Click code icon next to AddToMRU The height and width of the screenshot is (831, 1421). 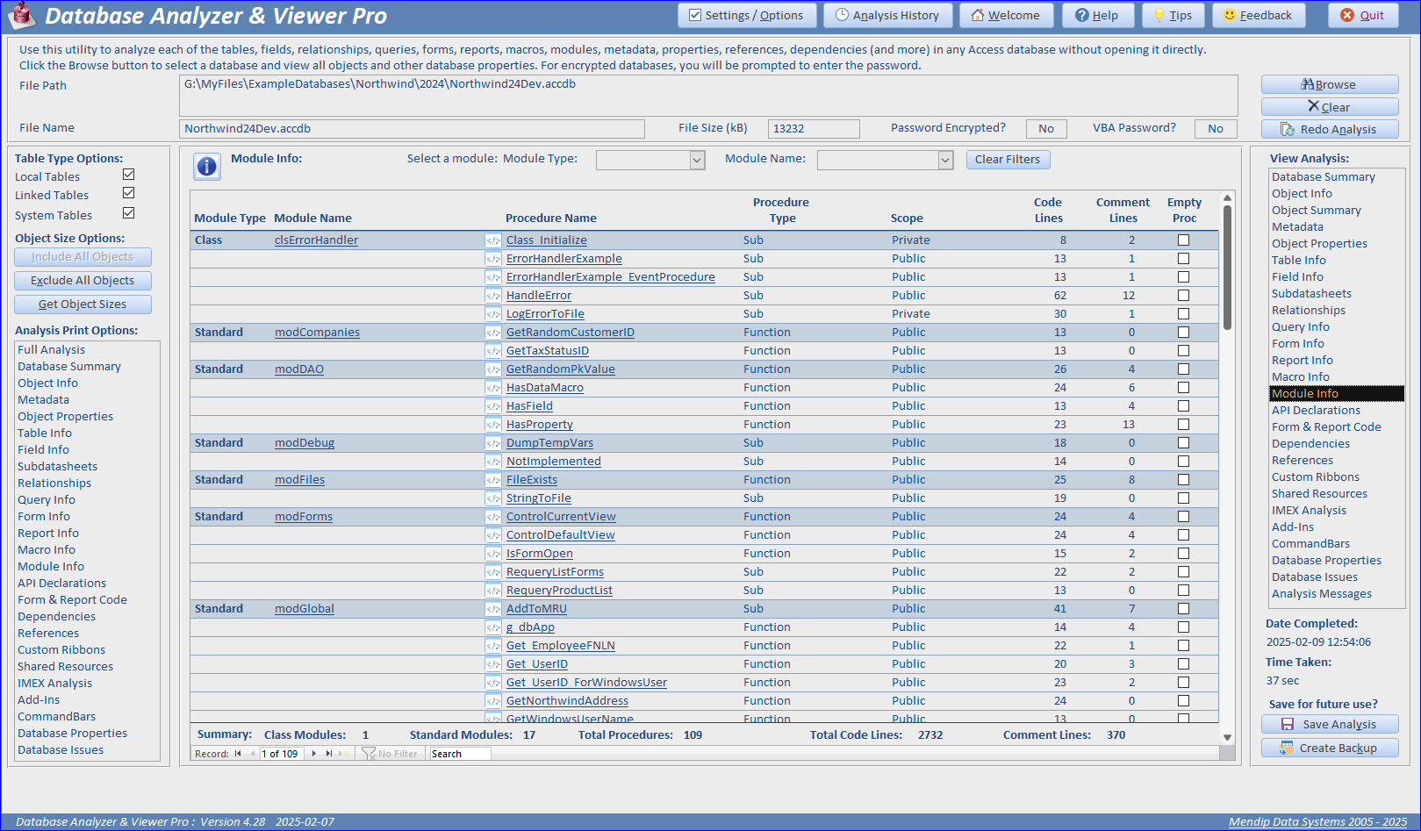(x=493, y=609)
